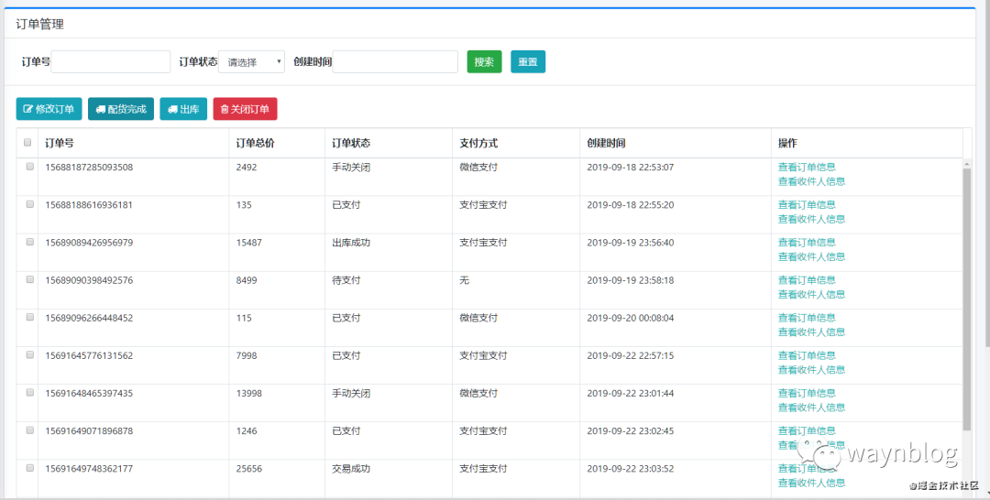Open 查看订单信息 for order 15689096266448452
The image size is (990, 500).
[x=807, y=318]
